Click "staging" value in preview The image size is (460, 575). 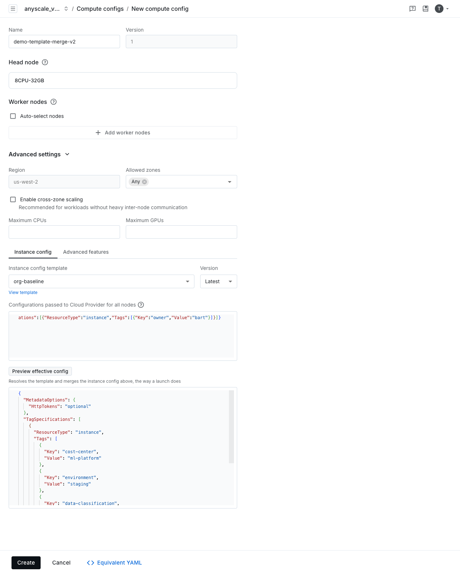coord(79,484)
